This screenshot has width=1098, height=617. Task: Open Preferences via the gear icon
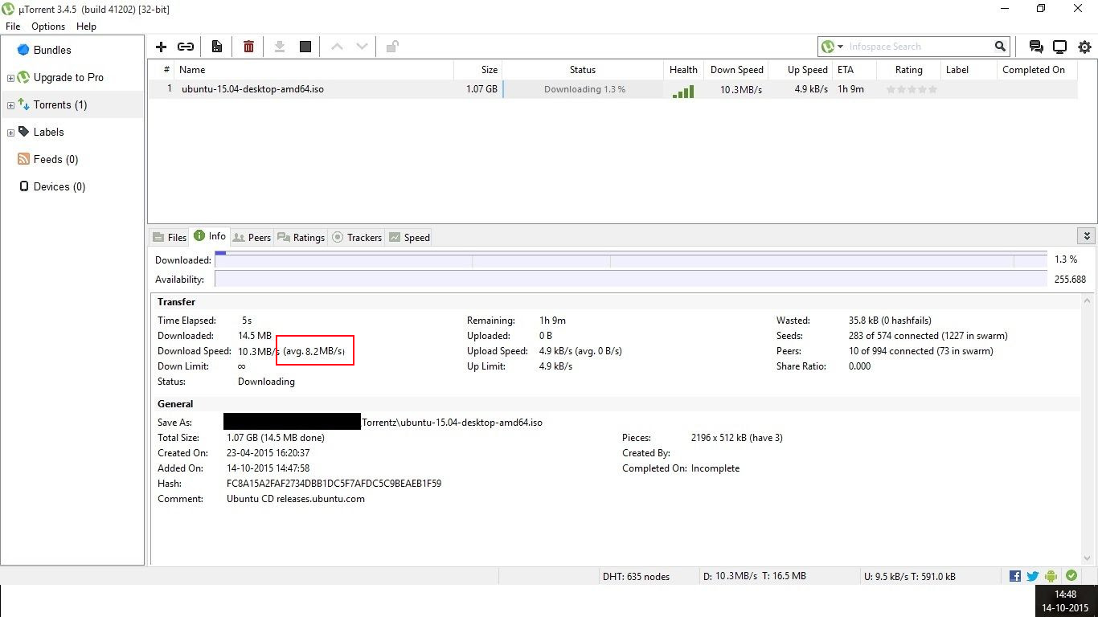pyautogui.click(x=1084, y=47)
